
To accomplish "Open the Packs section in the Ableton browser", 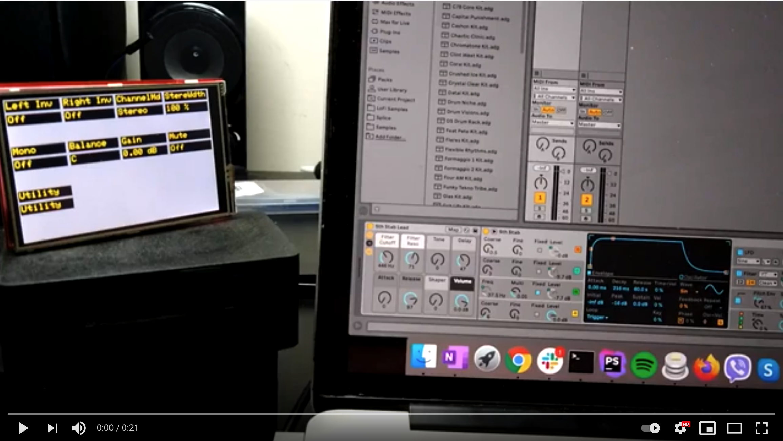I will pos(385,80).
